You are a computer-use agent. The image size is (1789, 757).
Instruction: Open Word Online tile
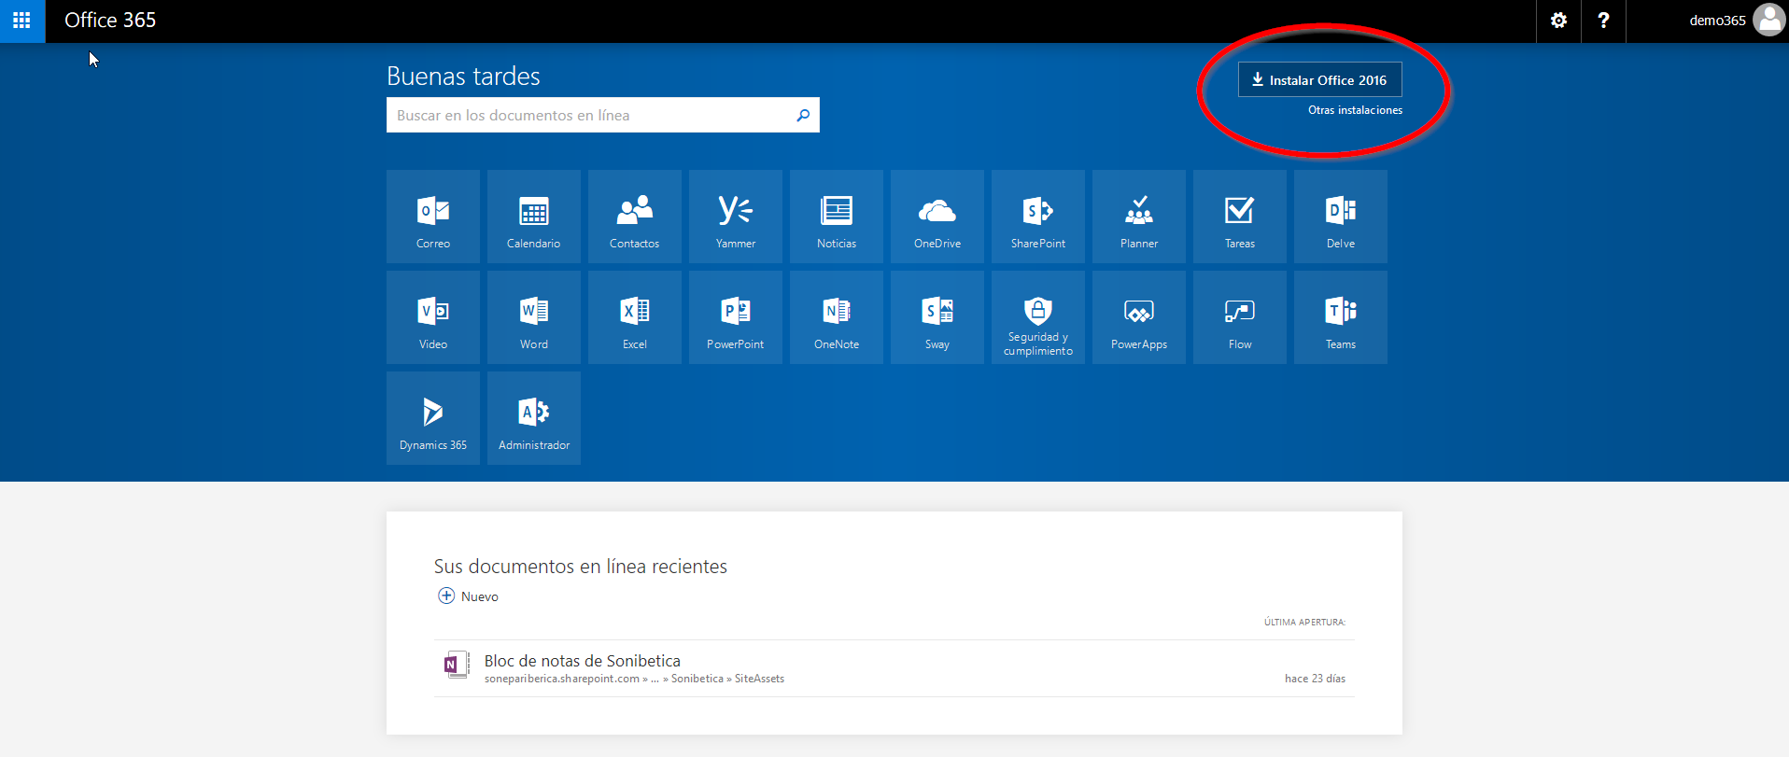[534, 317]
